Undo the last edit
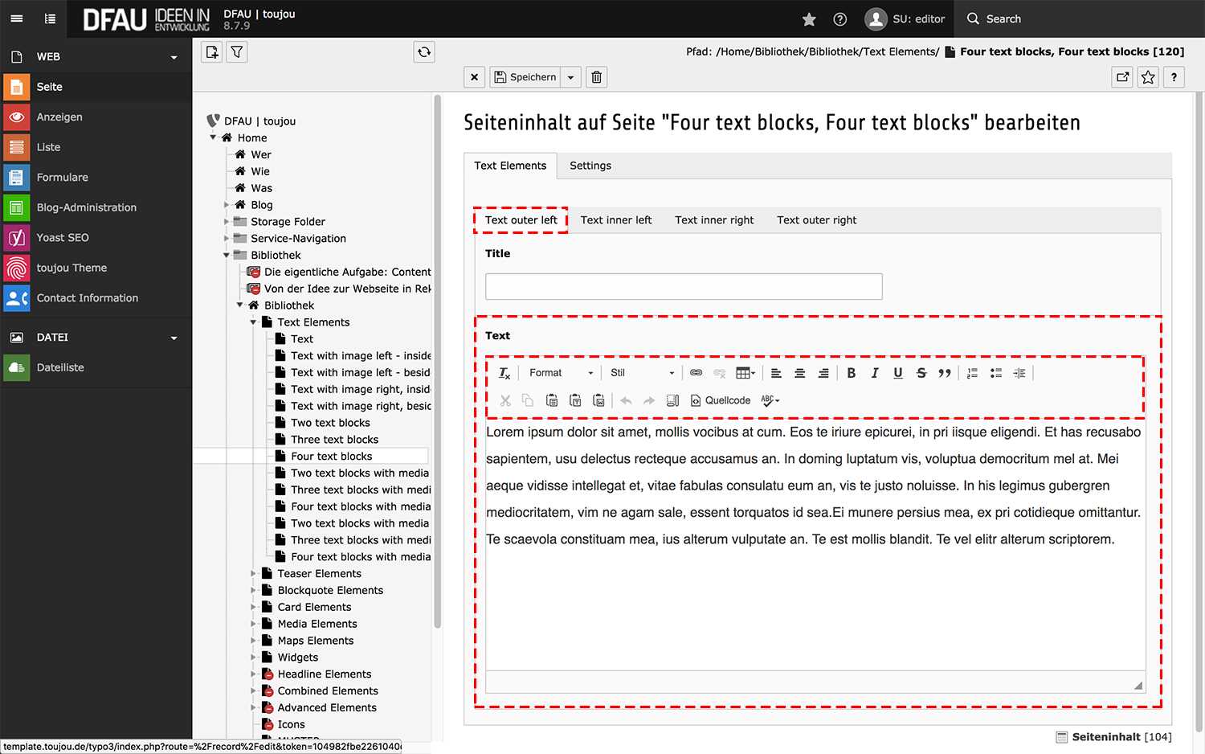The width and height of the screenshot is (1205, 754). point(626,400)
